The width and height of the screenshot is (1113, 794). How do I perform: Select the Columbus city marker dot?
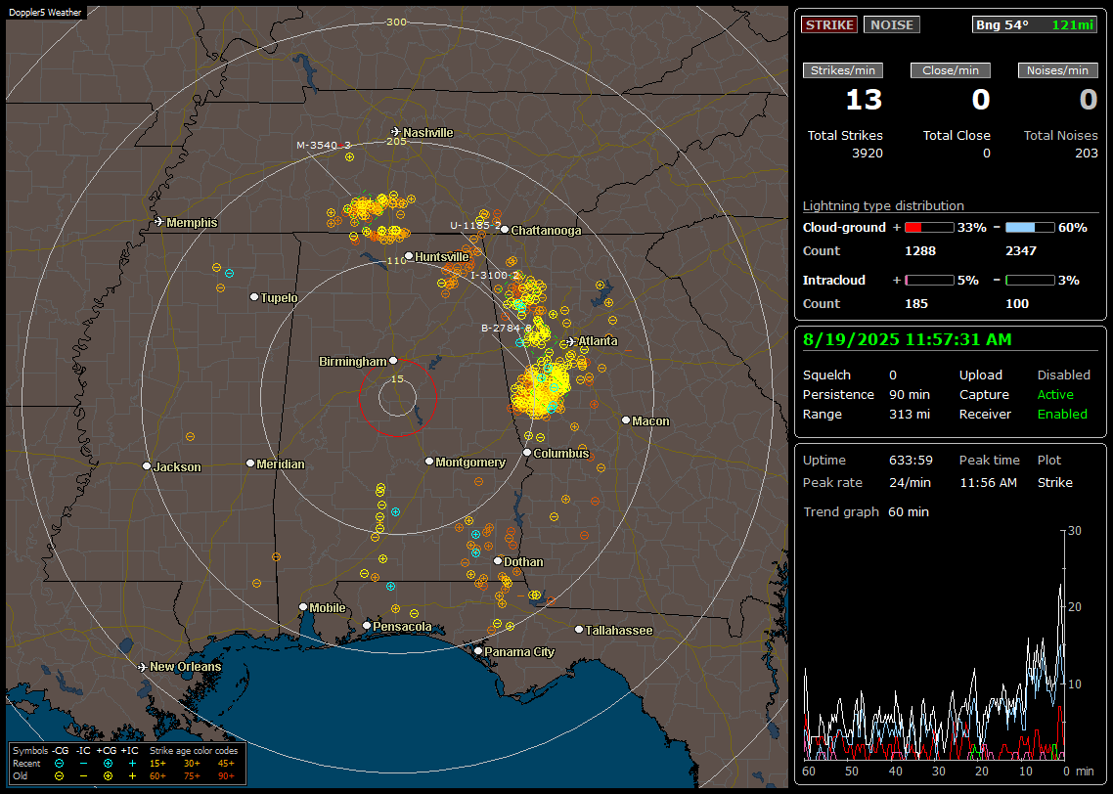[x=527, y=453]
